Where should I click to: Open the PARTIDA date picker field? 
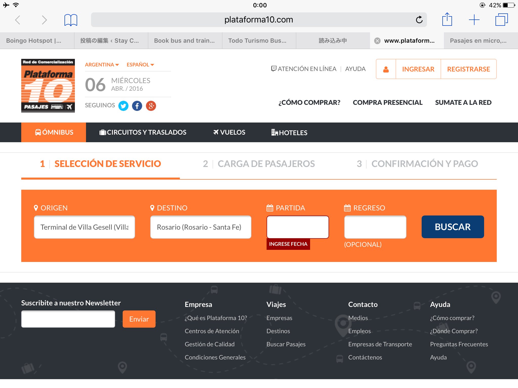click(x=298, y=227)
